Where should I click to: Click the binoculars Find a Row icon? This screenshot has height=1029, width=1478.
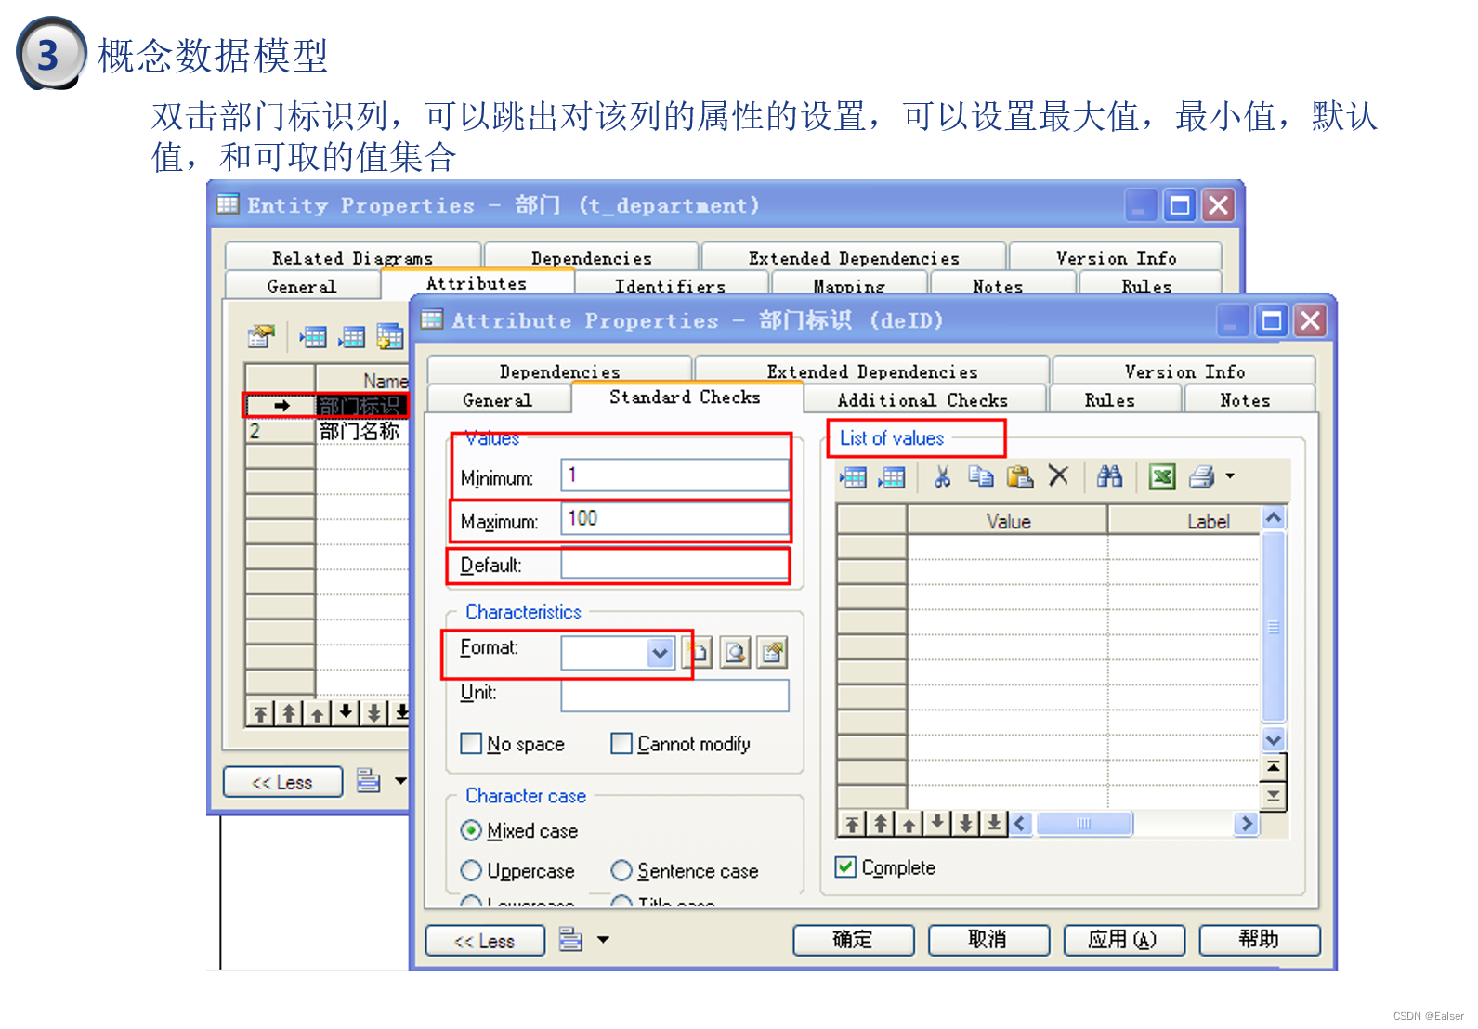pos(1109,476)
